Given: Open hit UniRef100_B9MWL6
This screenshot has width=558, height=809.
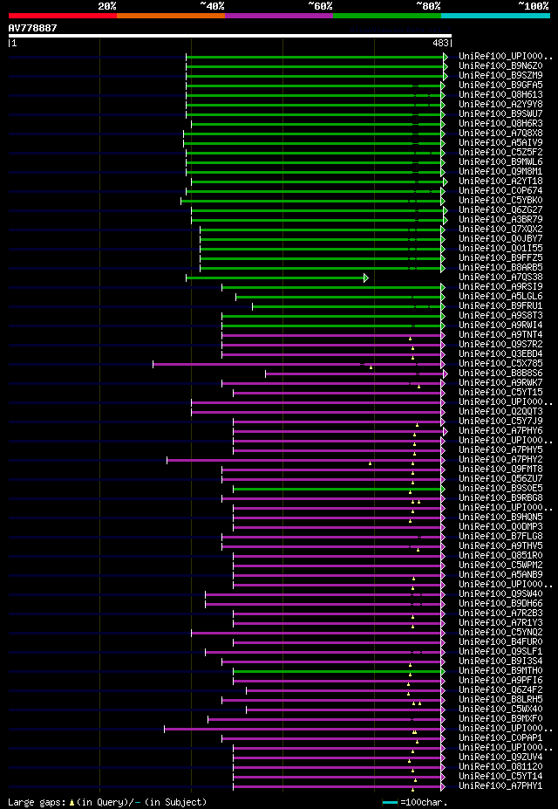Looking at the screenshot, I should 500,162.
